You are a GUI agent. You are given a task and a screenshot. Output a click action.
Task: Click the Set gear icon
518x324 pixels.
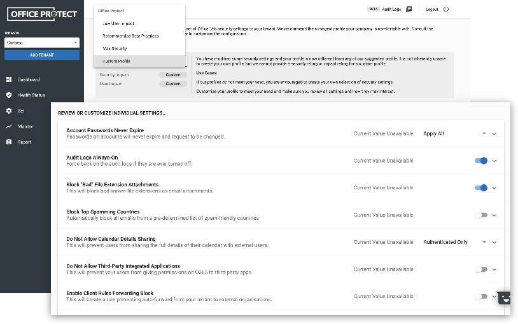(9, 111)
